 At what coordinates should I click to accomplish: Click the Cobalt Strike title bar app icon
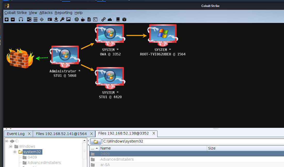(7, 6)
